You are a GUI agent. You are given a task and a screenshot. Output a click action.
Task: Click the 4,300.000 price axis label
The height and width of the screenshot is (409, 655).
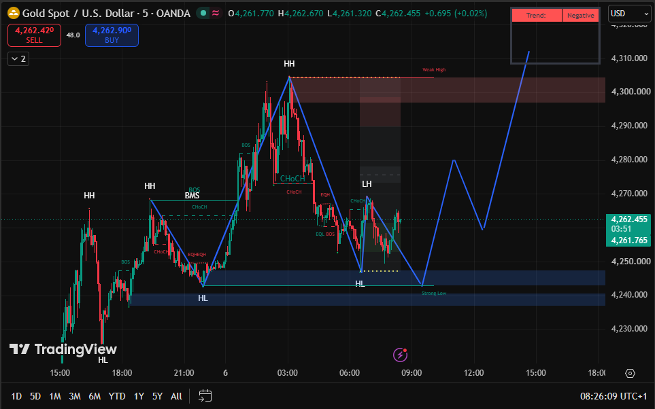(631, 92)
